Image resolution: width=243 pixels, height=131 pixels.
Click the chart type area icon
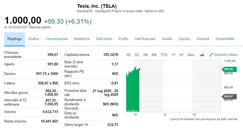point(202,55)
